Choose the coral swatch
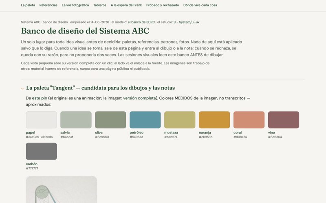Image resolution: width=326 pixels, height=203 pixels. coord(249,120)
